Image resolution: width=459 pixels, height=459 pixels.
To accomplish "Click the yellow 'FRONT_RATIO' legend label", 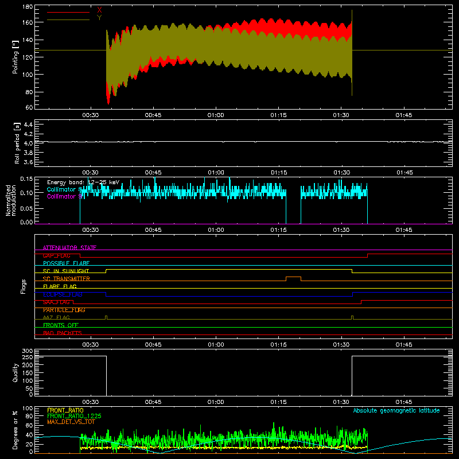I will pos(65,410).
